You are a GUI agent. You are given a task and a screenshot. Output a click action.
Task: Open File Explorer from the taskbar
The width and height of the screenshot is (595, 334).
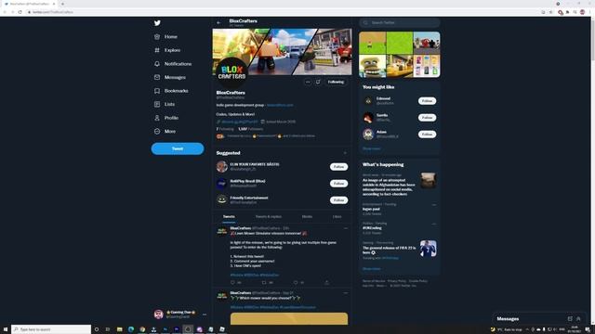(120, 329)
